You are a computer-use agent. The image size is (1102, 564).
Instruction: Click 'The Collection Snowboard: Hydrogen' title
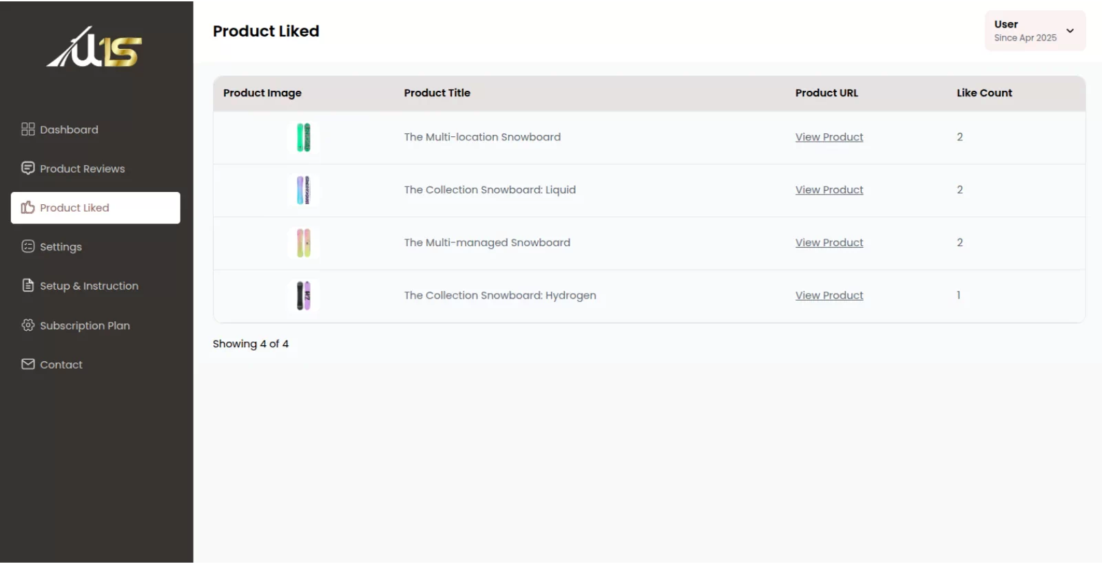click(x=500, y=296)
